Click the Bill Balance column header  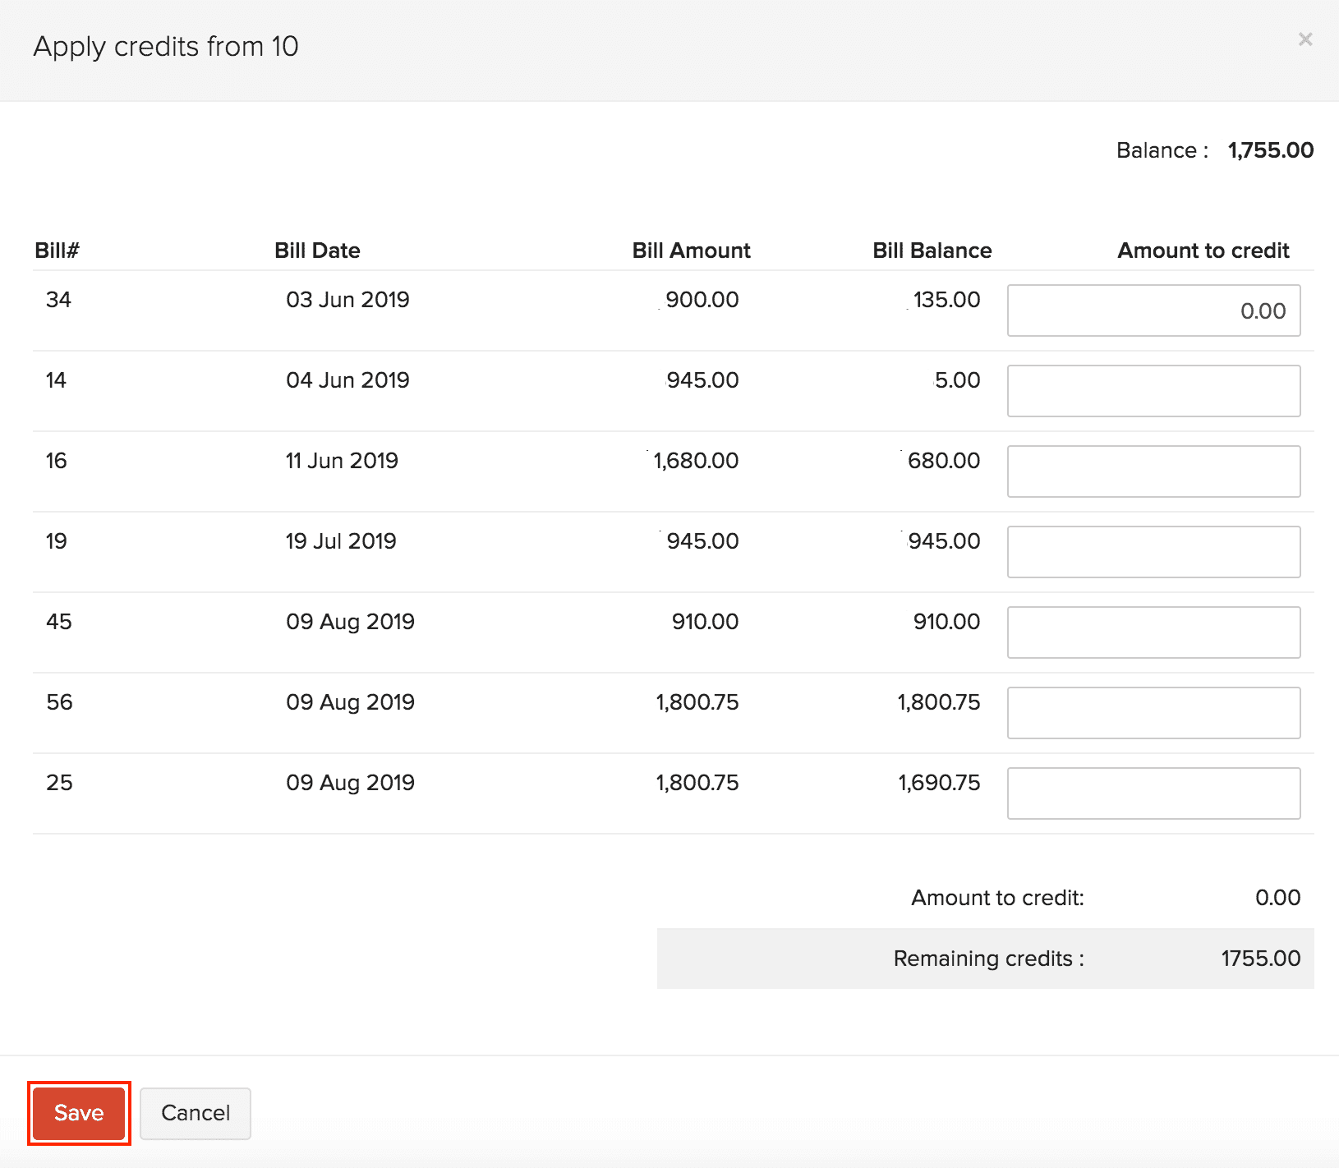pos(932,251)
